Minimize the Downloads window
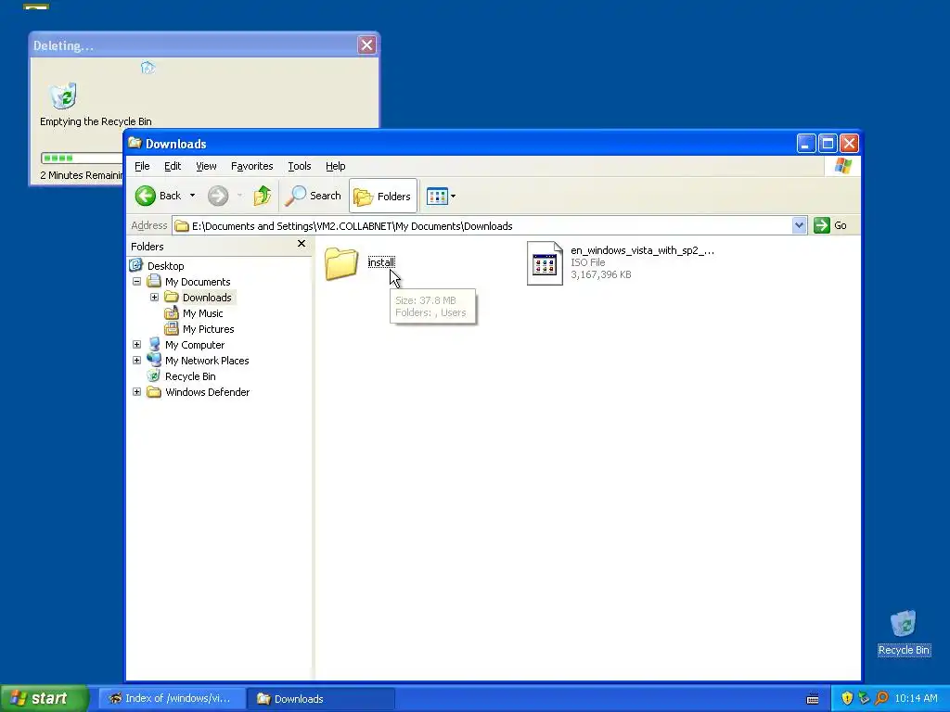The width and height of the screenshot is (950, 712). click(x=806, y=144)
